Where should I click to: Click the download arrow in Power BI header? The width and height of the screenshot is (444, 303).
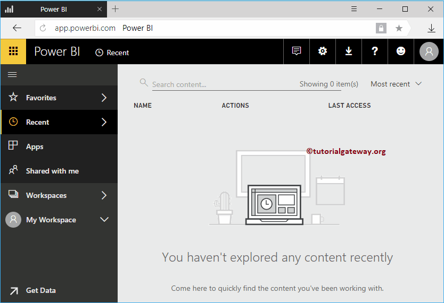click(349, 51)
